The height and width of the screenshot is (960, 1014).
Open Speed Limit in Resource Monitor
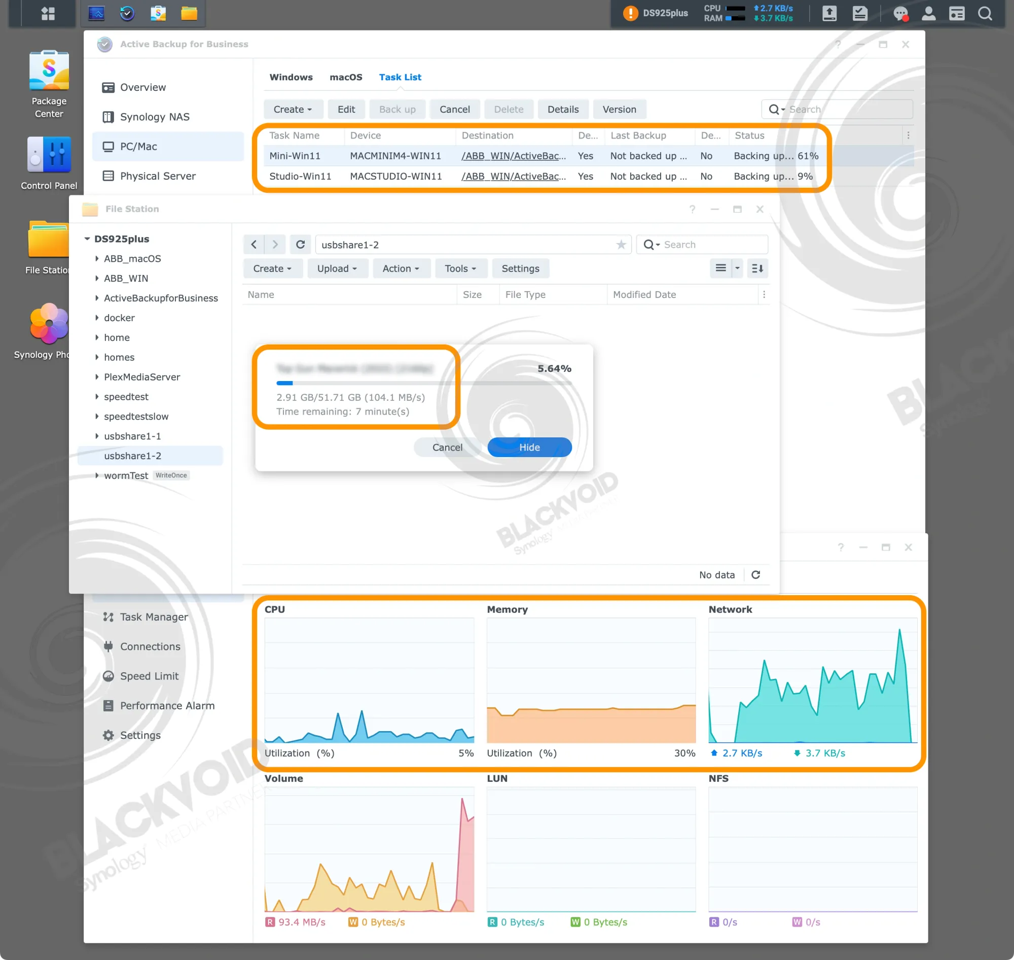168,676
